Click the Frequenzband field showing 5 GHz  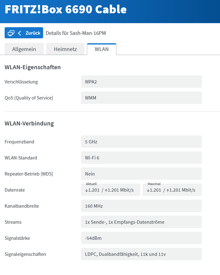pos(141,142)
